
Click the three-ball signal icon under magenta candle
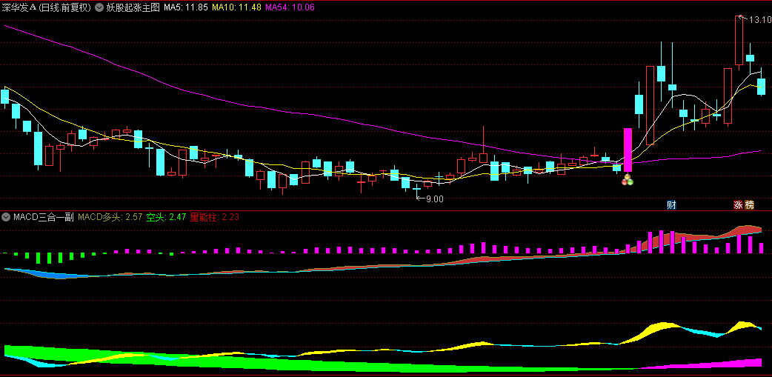[x=628, y=180]
